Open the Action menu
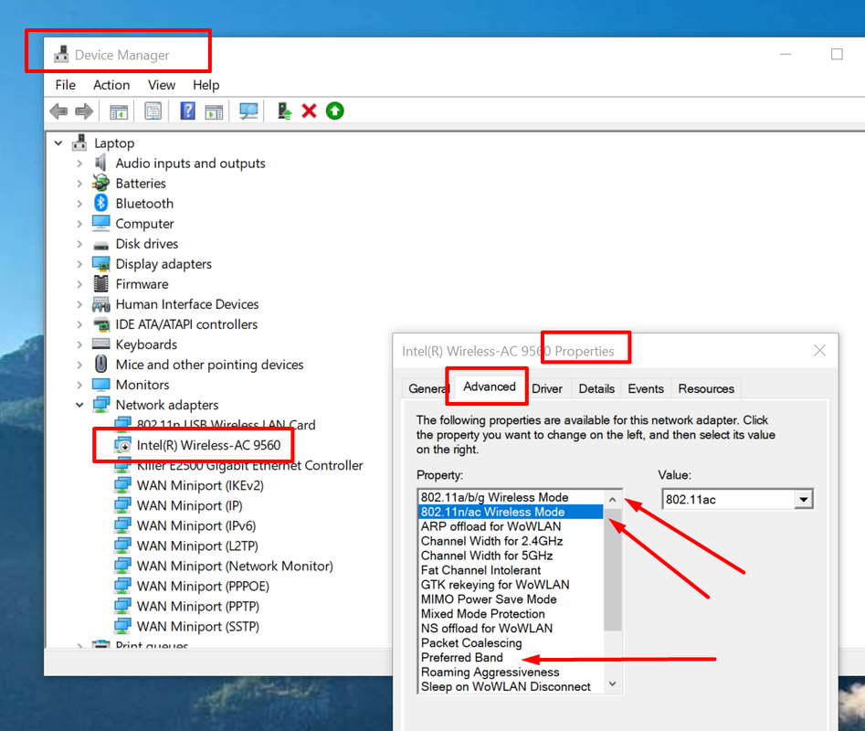Screen dimensions: 865x731 coord(111,85)
